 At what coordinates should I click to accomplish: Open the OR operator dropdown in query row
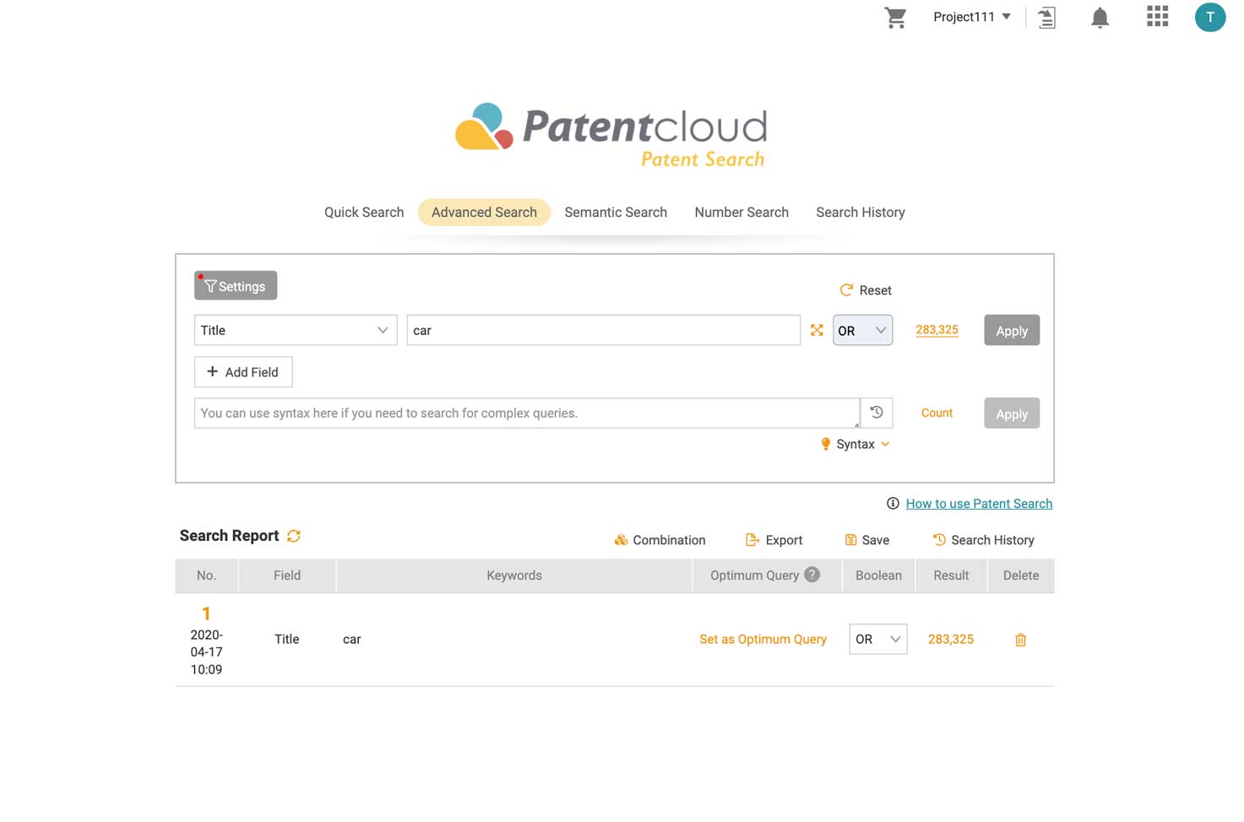[862, 330]
